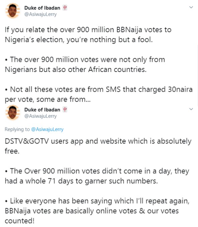The width and height of the screenshot is (198, 227).
Task: Click the final bullet about online votes counted
Action: 97,211
